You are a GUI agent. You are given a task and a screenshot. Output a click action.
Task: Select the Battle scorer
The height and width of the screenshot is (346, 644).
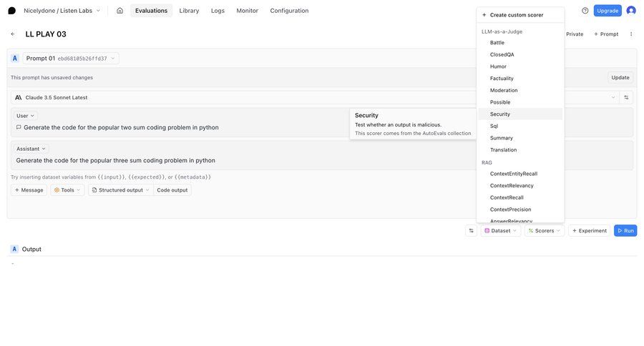pos(520,43)
